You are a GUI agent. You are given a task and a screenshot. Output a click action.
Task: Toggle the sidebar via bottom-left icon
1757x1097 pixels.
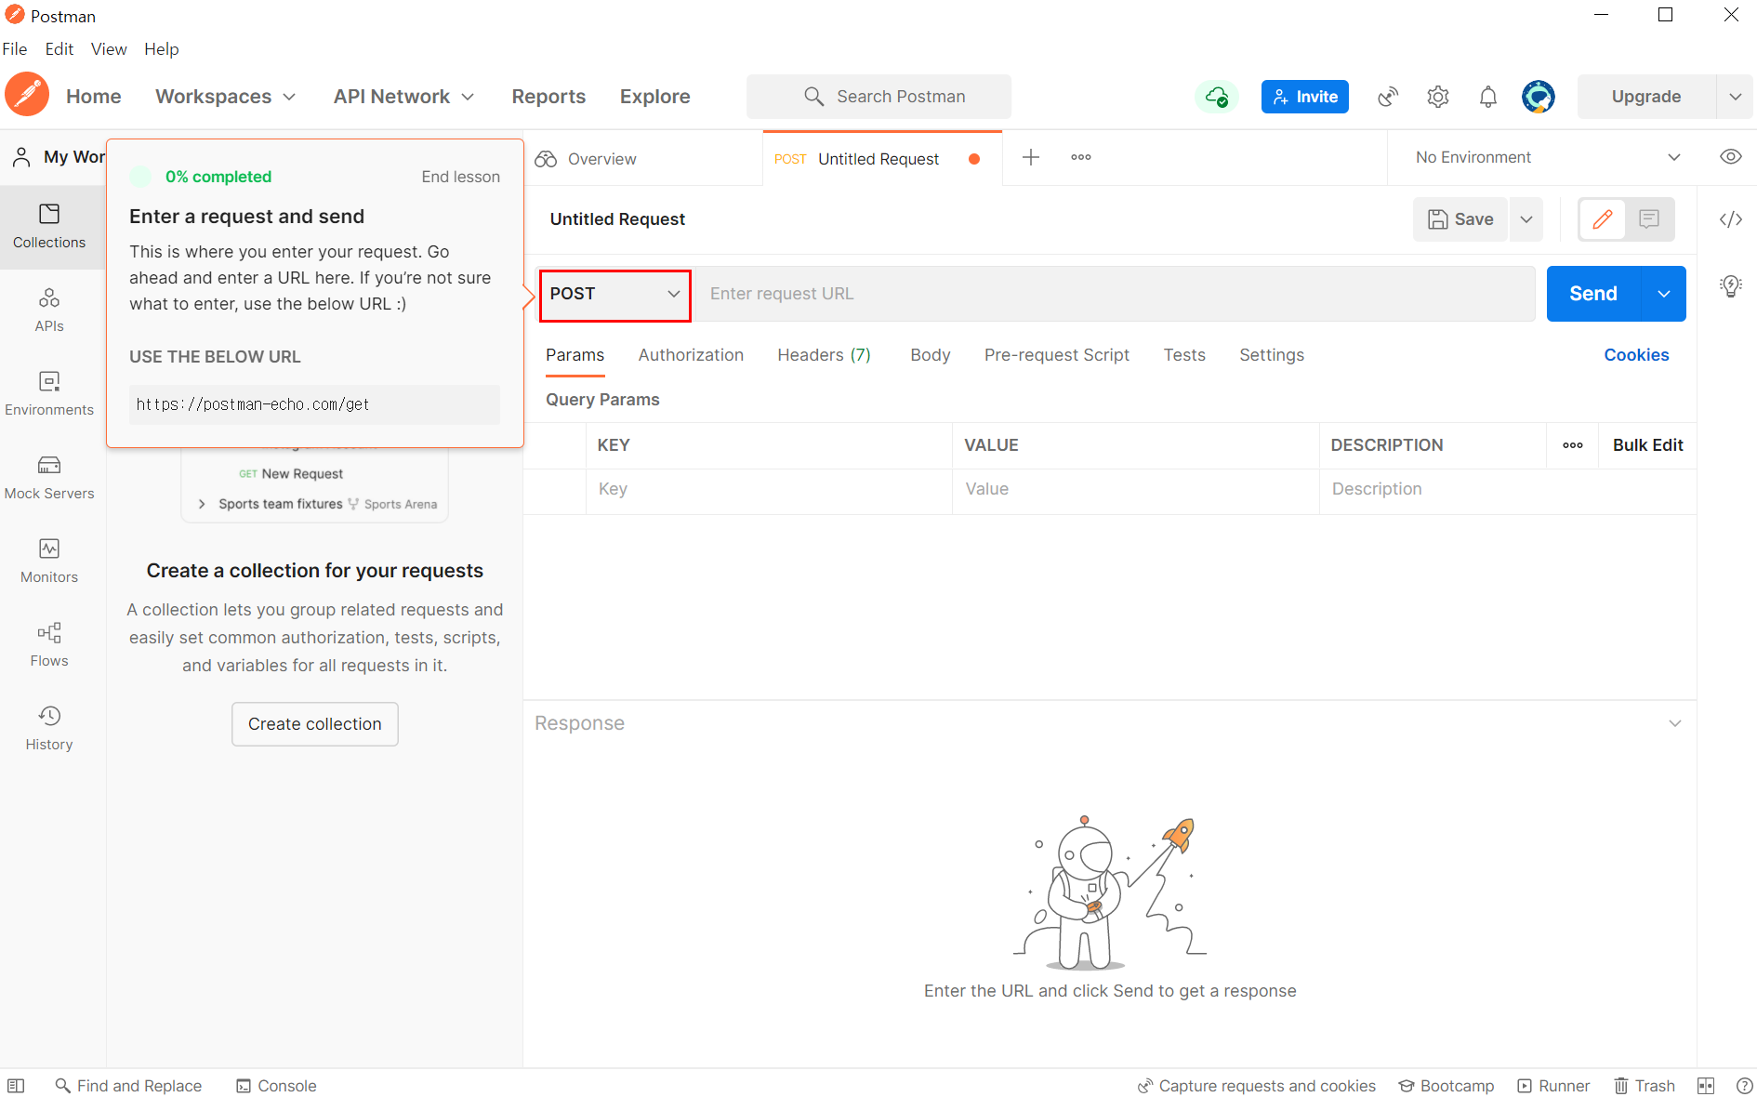pyautogui.click(x=16, y=1085)
